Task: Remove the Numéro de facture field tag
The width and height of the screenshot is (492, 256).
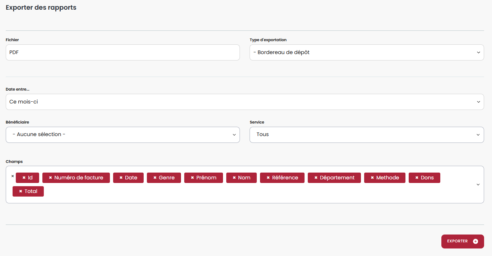Action: [x=51, y=178]
